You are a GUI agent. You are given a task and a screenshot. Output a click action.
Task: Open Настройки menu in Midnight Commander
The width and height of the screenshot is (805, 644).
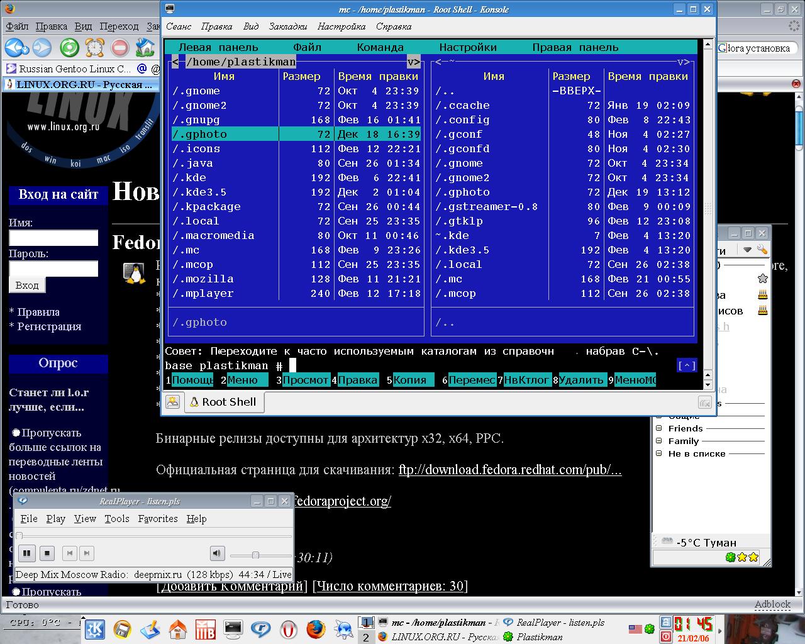(x=468, y=47)
